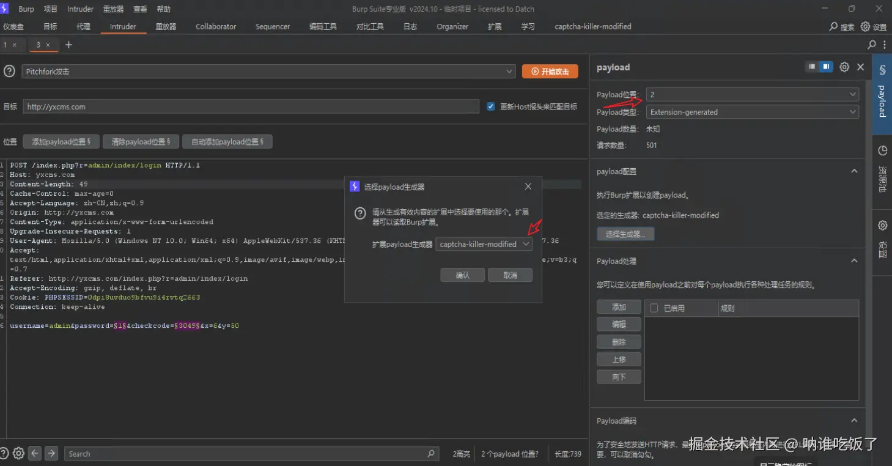Click the 选择生成器 button

point(625,234)
